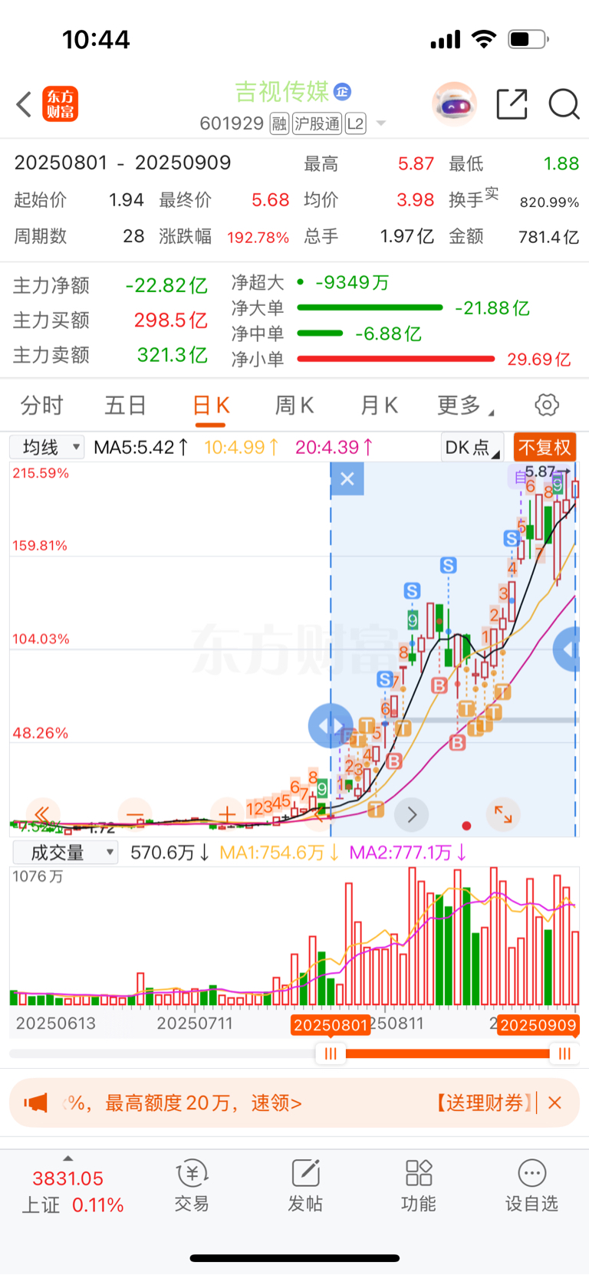Tap the 净大单 -21.88亿 green bar
The image size is (589, 1275).
(x=370, y=307)
